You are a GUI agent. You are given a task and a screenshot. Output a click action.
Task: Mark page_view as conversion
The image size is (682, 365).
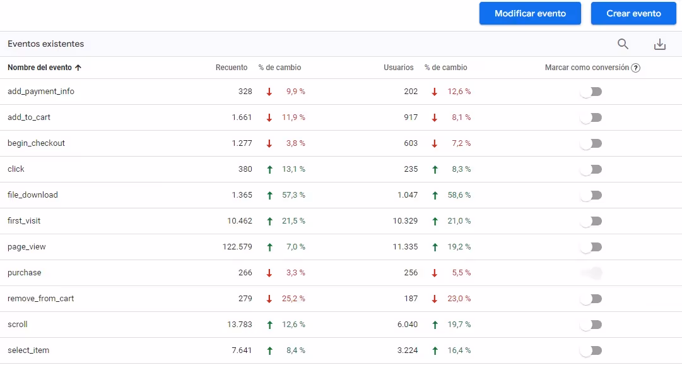pyautogui.click(x=591, y=246)
